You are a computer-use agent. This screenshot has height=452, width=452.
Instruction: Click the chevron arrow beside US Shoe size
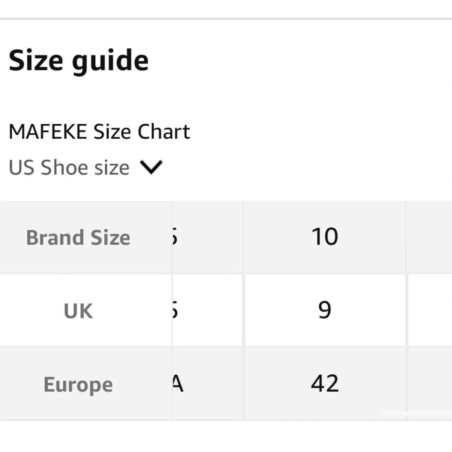click(x=151, y=168)
